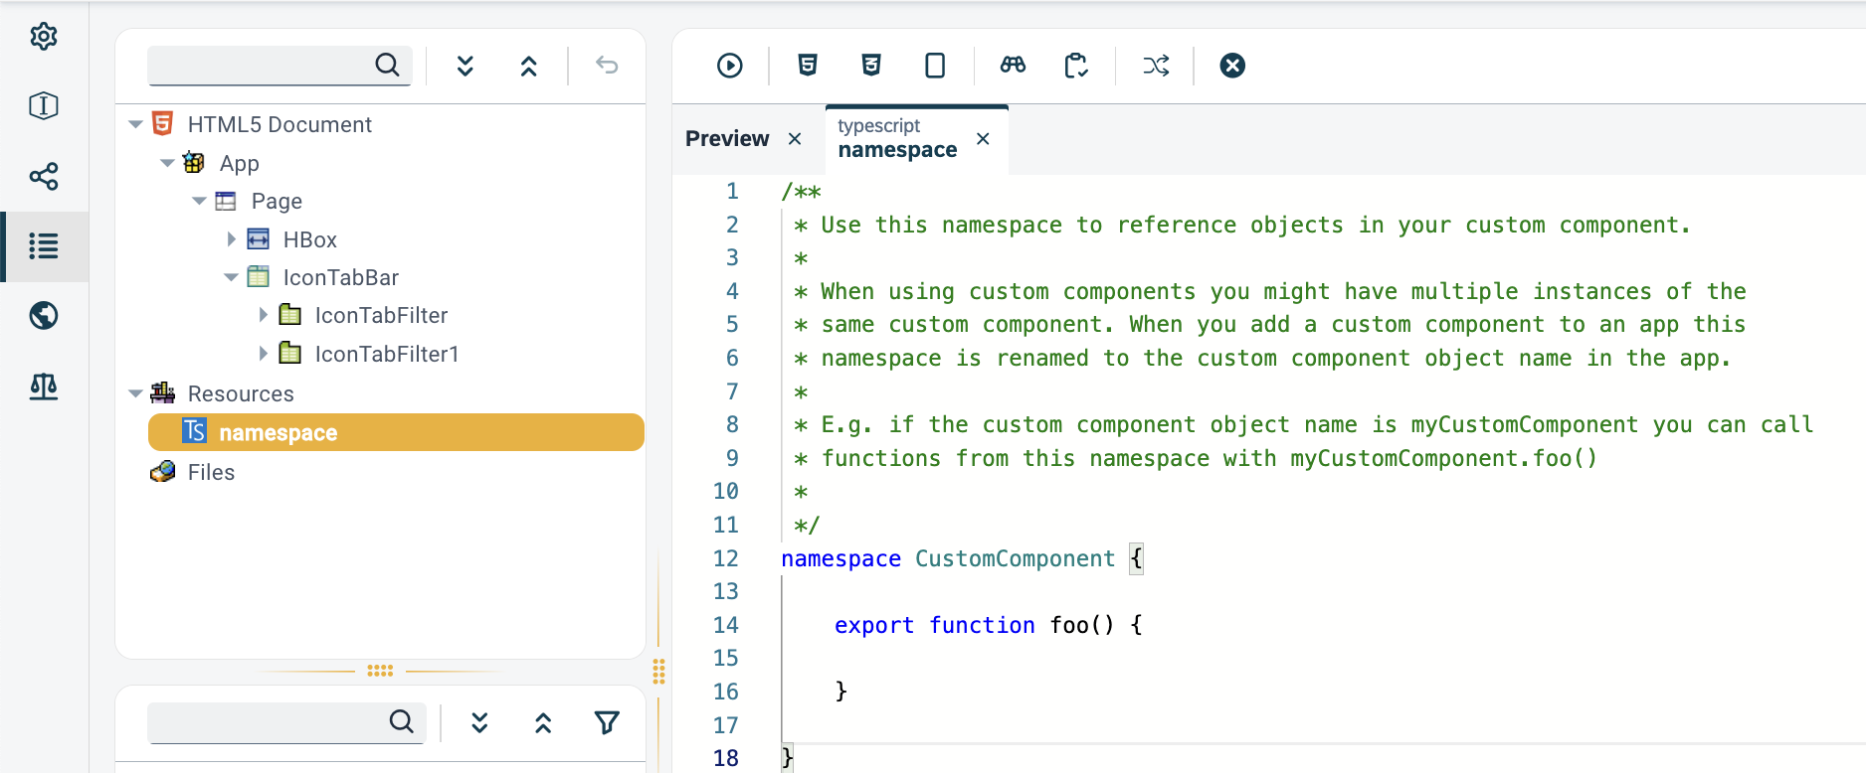This screenshot has height=773, width=1866.
Task: Click the tree search magnifier icon
Action: point(387,65)
